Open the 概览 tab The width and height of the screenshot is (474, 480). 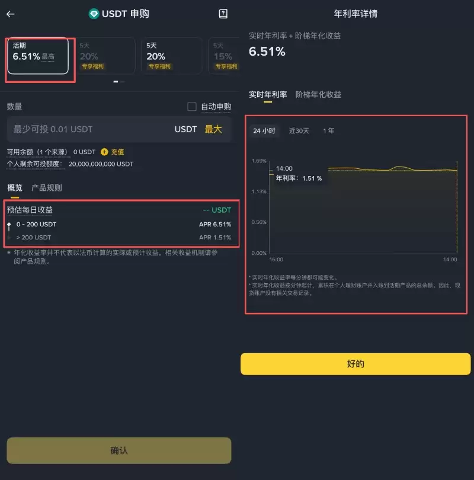click(15, 188)
